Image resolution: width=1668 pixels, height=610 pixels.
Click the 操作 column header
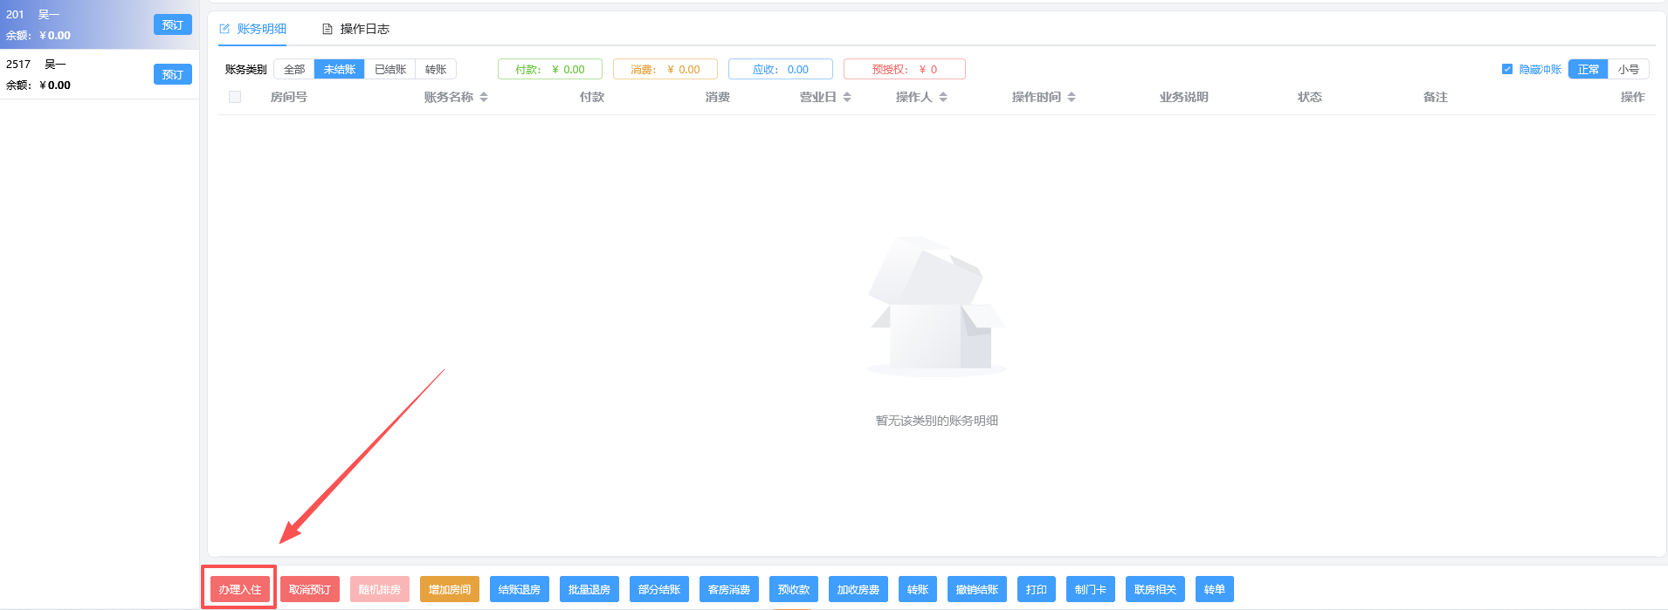(x=1633, y=97)
